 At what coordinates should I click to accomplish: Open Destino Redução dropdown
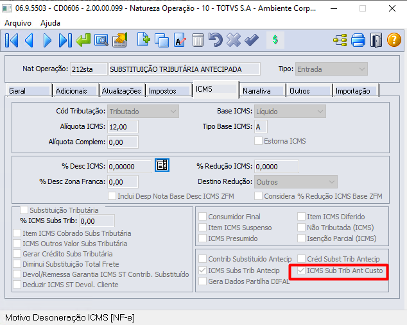click(296, 182)
